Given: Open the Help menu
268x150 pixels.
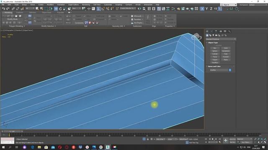Looking at the screenshot, I should 157,5.
